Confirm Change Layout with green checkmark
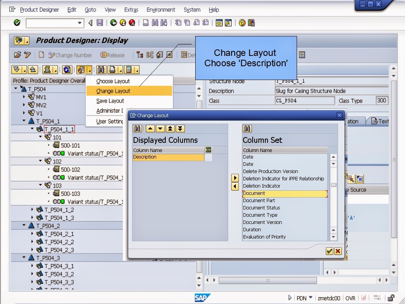This screenshot has width=405, height=304. click(x=329, y=251)
